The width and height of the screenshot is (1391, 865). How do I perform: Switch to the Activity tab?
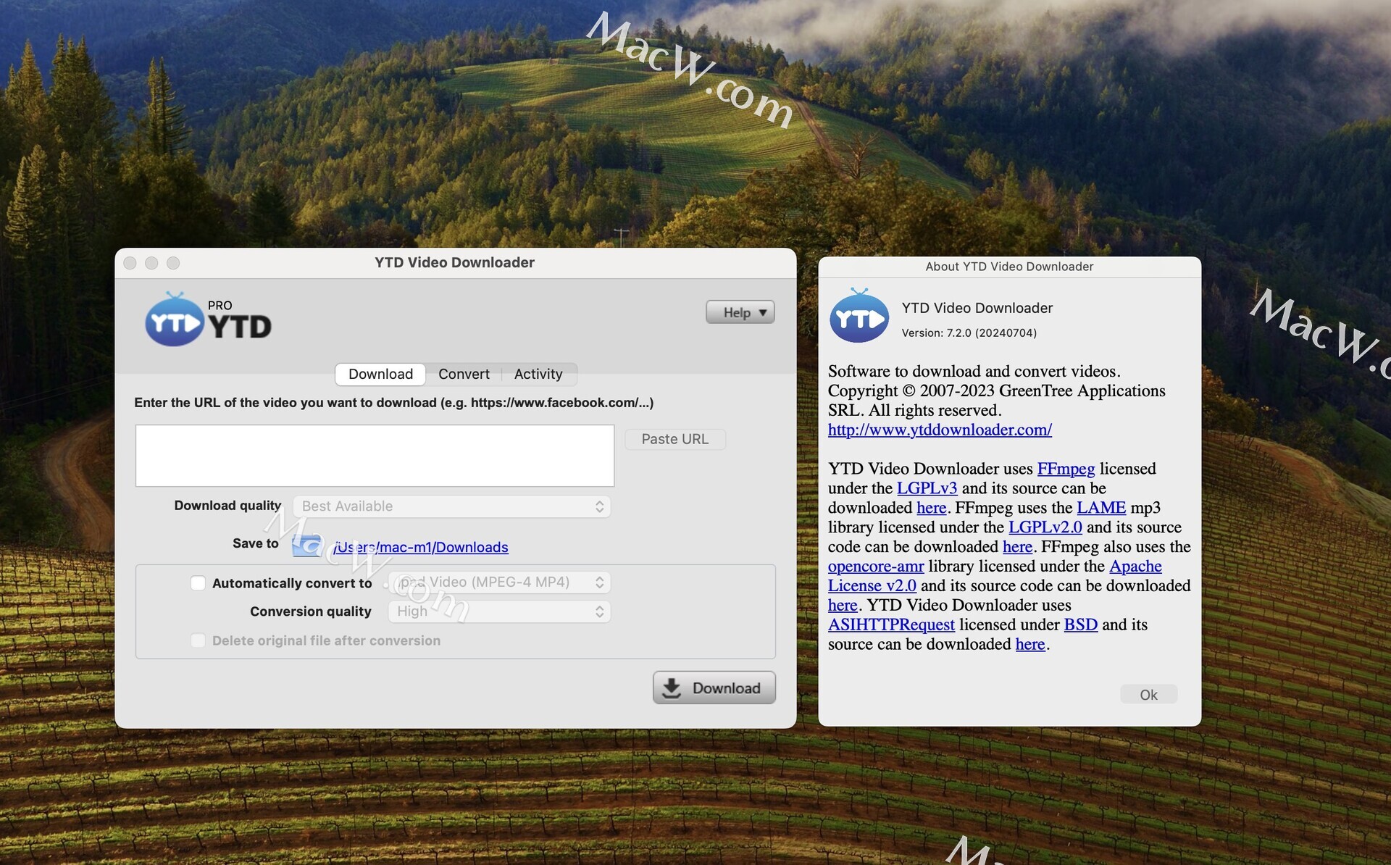tap(538, 374)
